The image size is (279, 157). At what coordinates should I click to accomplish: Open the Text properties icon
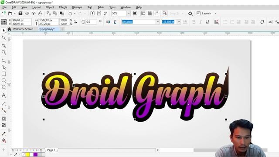pyautogui.click(x=277, y=22)
